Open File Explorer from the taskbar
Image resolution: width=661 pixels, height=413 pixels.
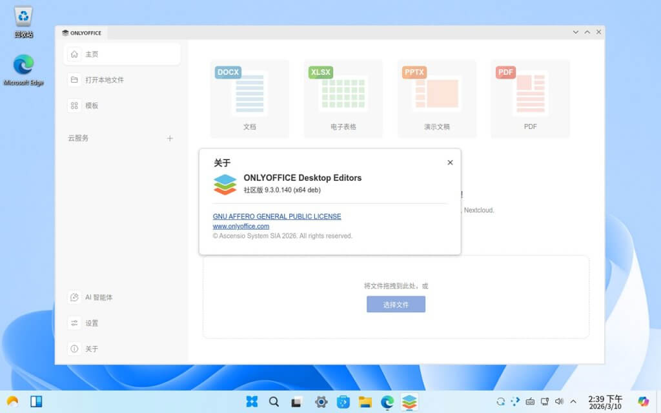point(365,401)
